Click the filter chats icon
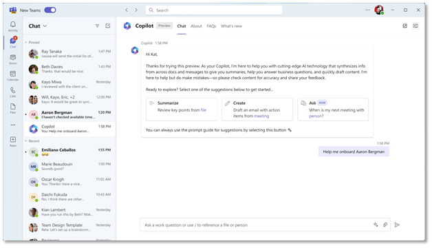The image size is (432, 248). pyautogui.click(x=97, y=25)
